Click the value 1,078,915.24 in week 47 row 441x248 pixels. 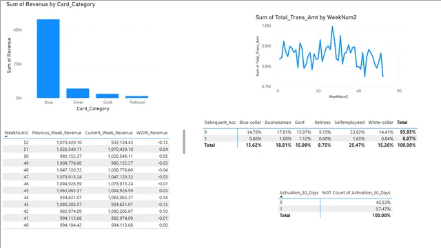(69, 177)
